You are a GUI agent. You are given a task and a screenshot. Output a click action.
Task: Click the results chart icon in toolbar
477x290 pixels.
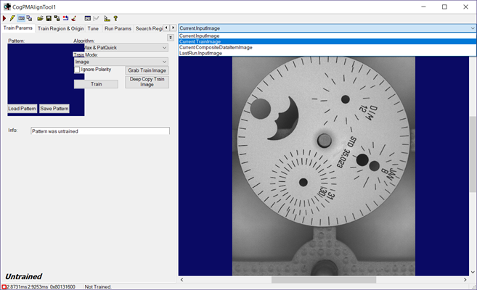107,17
